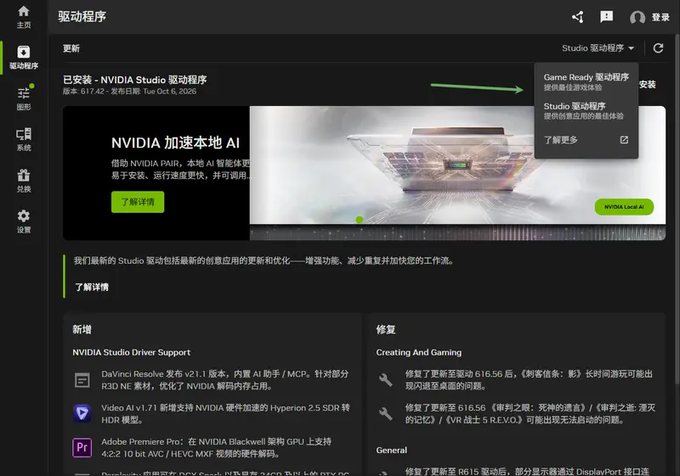
Task: Click the 版本: 617.42 release date line
Action: click(x=129, y=92)
